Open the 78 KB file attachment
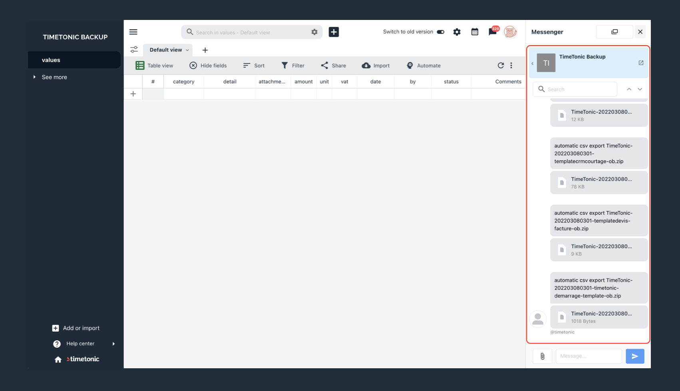The width and height of the screenshot is (680, 391). pyautogui.click(x=599, y=183)
